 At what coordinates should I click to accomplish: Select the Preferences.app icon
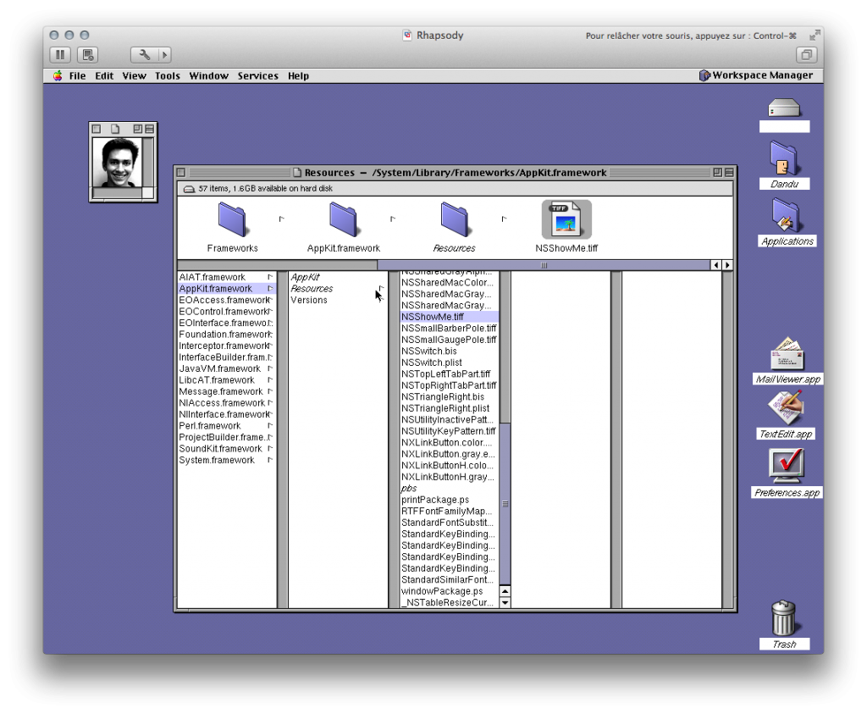click(x=787, y=466)
